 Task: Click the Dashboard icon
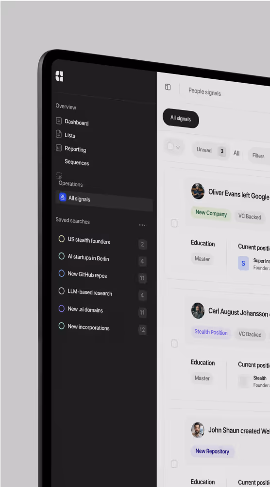59,121
